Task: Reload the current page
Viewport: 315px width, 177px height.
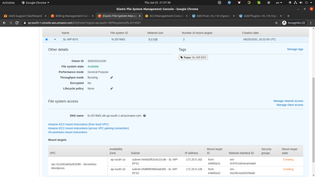Action: 17,23
